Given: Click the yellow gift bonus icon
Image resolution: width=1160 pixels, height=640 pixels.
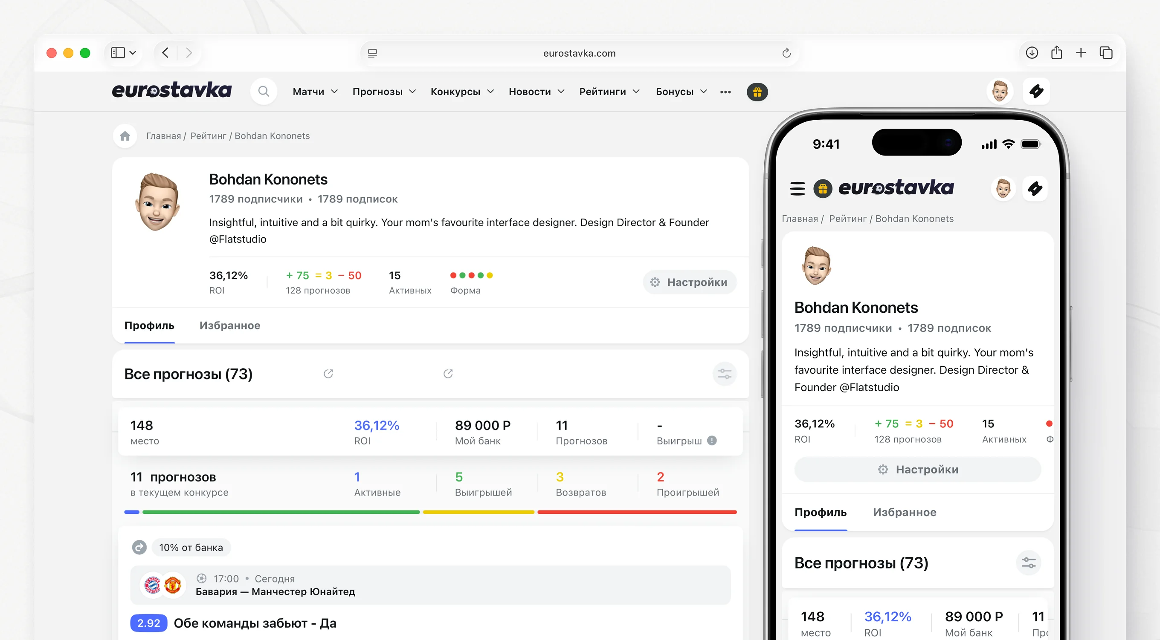Looking at the screenshot, I should point(757,92).
